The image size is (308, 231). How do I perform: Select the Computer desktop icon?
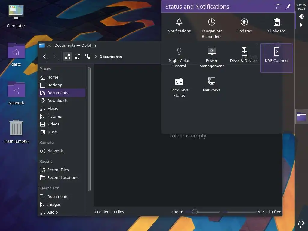click(x=16, y=17)
